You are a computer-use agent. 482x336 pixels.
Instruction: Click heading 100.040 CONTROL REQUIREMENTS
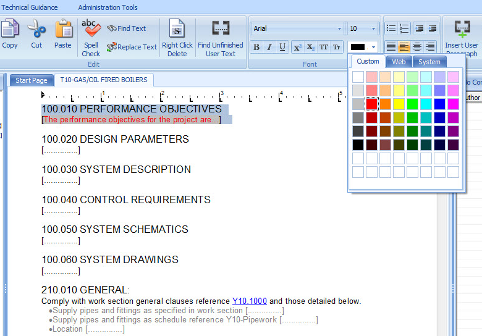pyautogui.click(x=126, y=199)
